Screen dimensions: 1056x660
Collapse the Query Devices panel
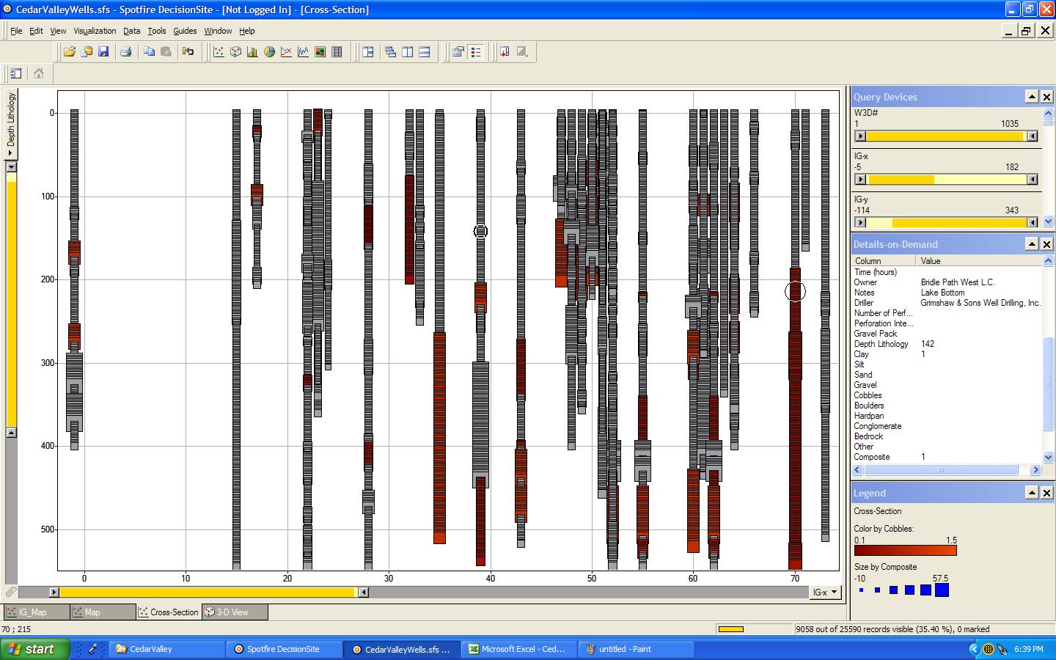(x=1032, y=97)
